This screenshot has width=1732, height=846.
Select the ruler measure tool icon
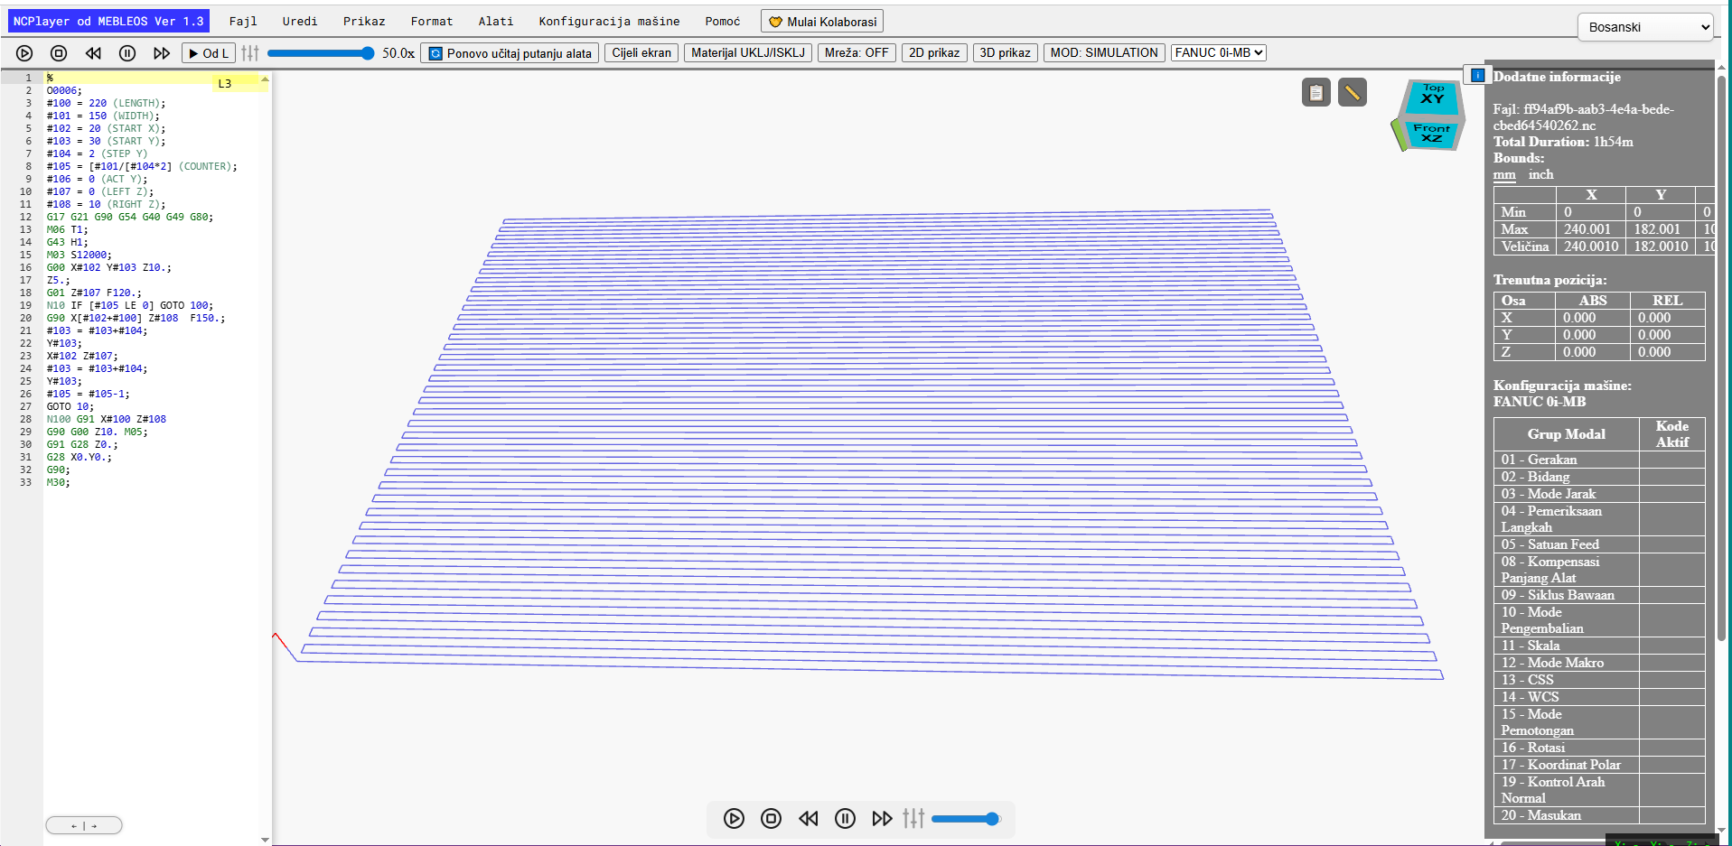1353,92
